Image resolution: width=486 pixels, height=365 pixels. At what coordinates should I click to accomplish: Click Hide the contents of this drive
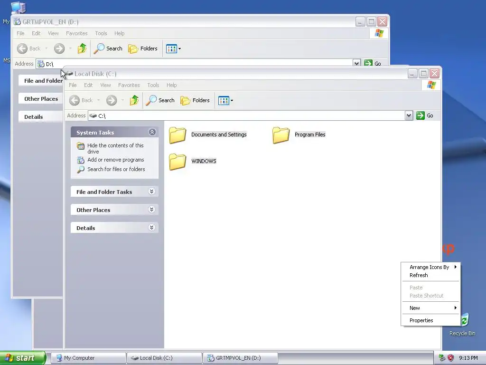[x=115, y=148]
